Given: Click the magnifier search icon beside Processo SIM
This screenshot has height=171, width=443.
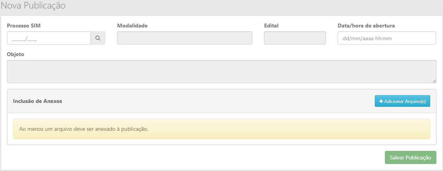Looking at the screenshot, I should click(x=98, y=38).
